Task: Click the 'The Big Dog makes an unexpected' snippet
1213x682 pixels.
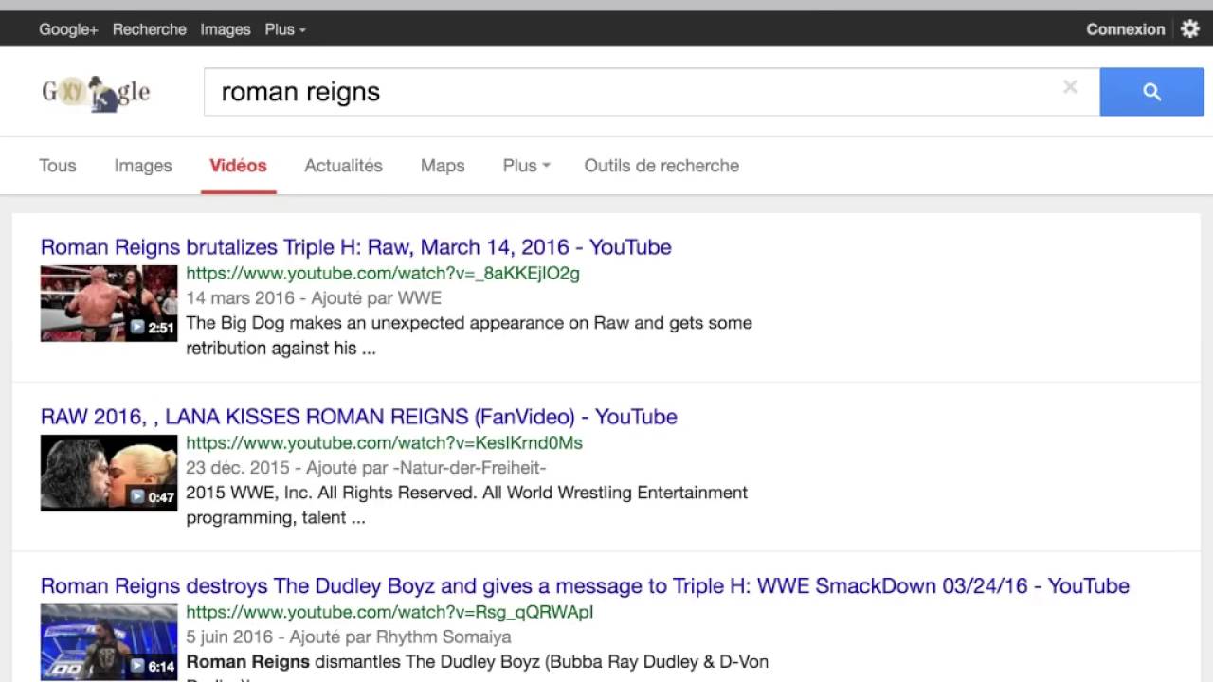Action: [469, 335]
